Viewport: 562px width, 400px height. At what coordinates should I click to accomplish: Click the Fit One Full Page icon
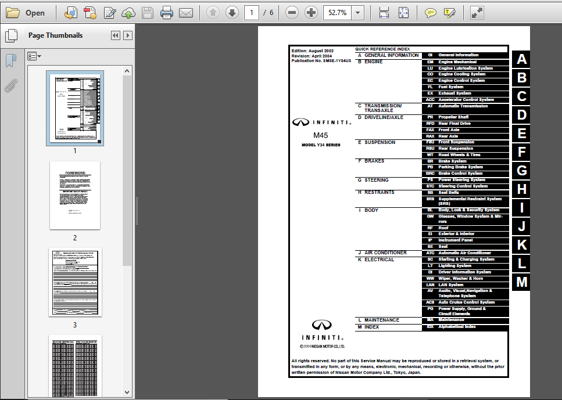click(403, 13)
